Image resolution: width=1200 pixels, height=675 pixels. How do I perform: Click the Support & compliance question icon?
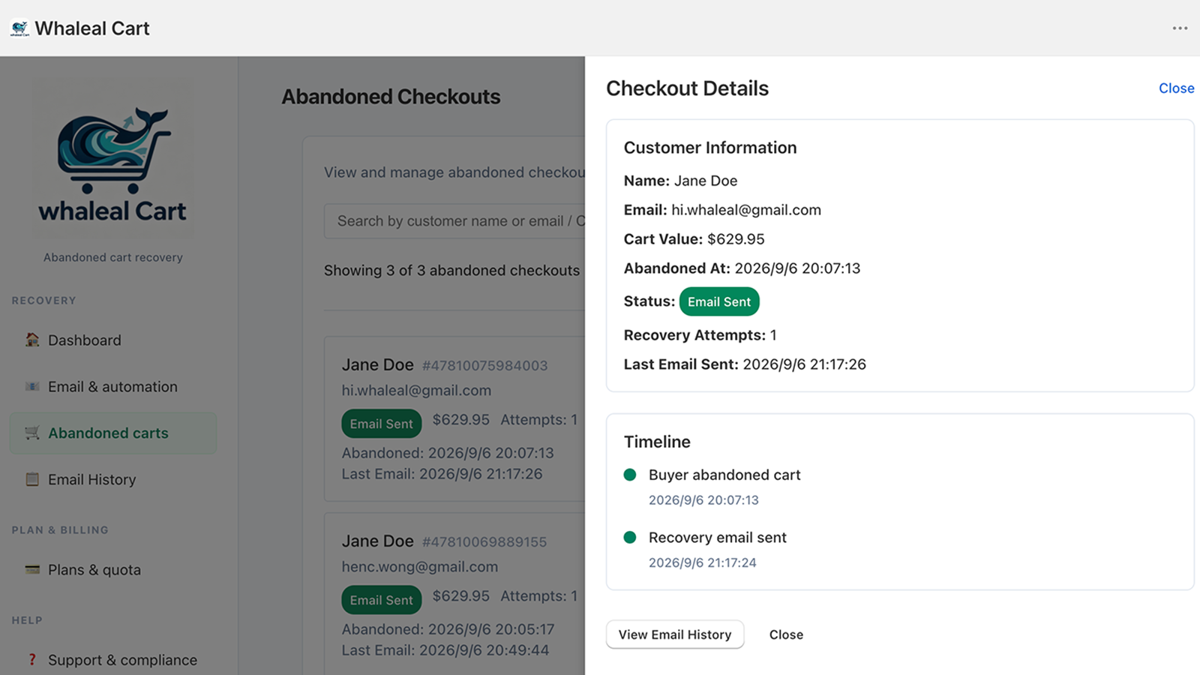click(x=32, y=660)
